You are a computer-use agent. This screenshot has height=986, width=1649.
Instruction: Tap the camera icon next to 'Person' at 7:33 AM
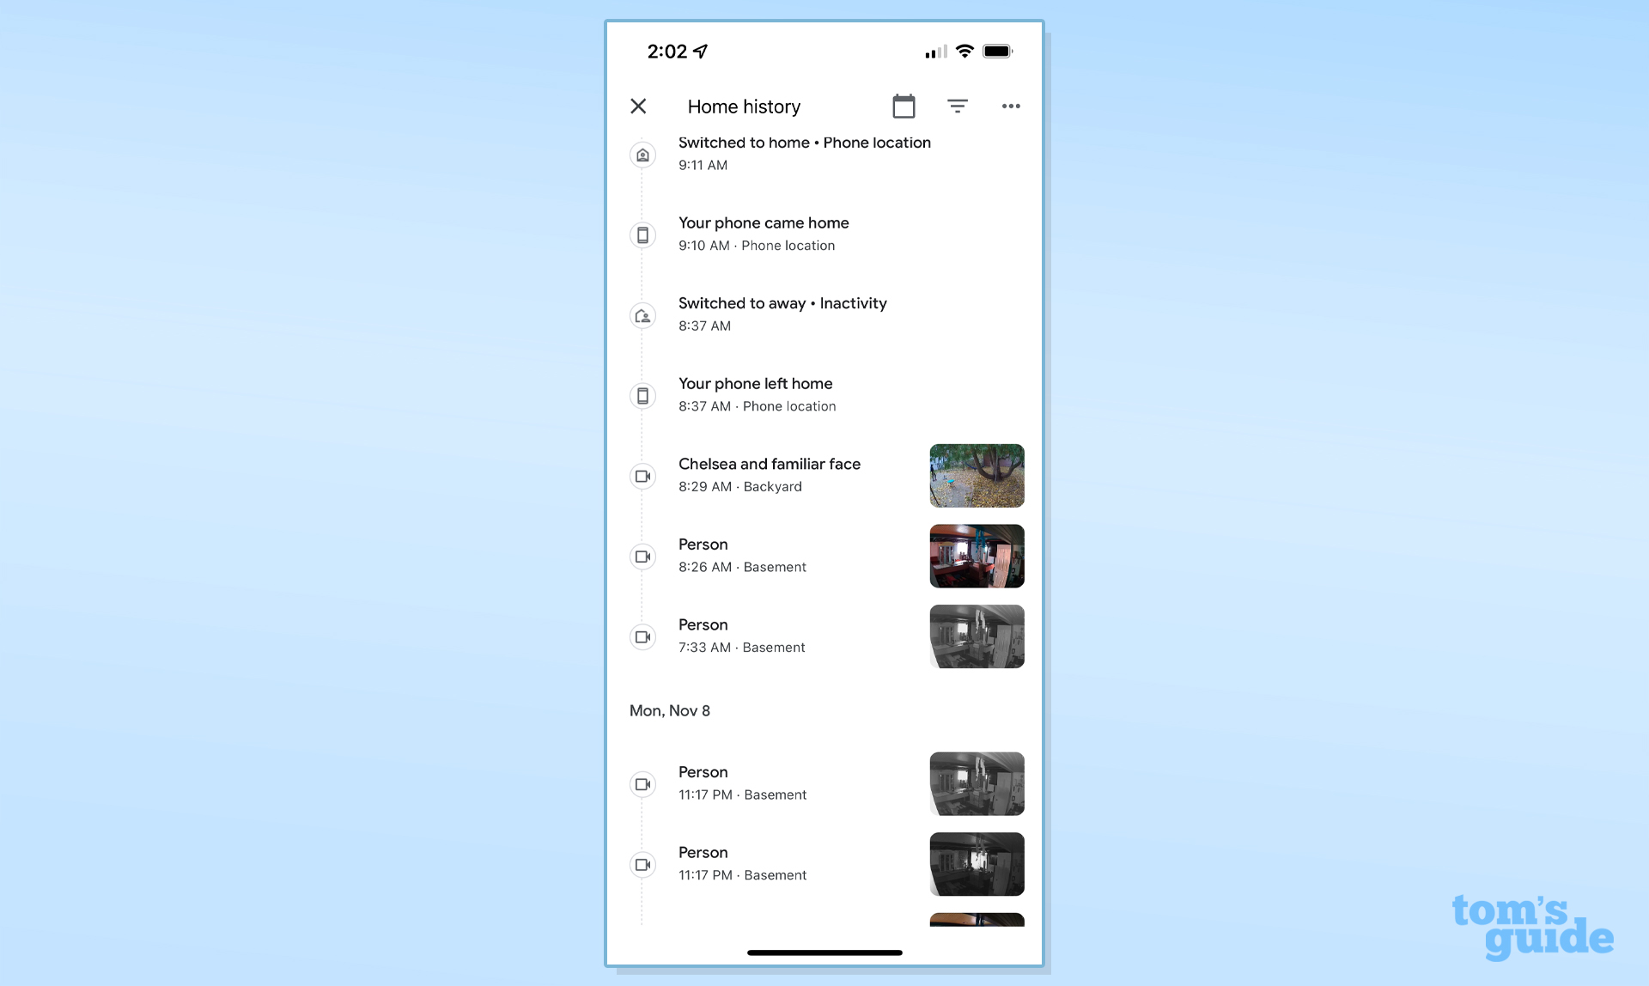[x=642, y=636]
